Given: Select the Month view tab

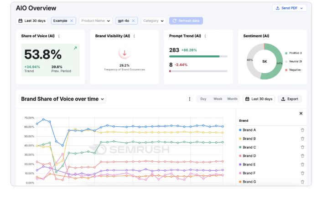Looking at the screenshot, I should [x=232, y=99].
